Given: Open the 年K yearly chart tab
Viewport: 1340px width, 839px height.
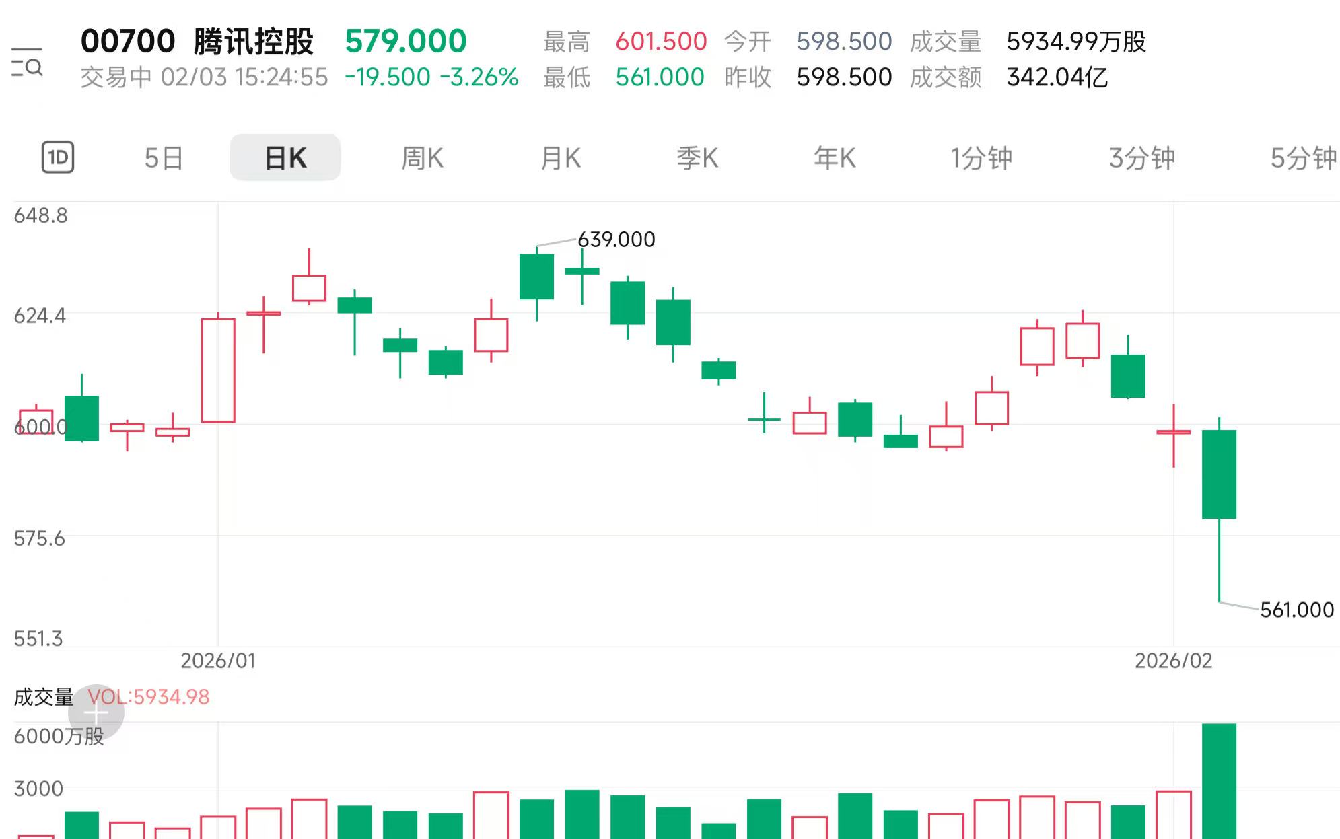Looking at the screenshot, I should [835, 158].
